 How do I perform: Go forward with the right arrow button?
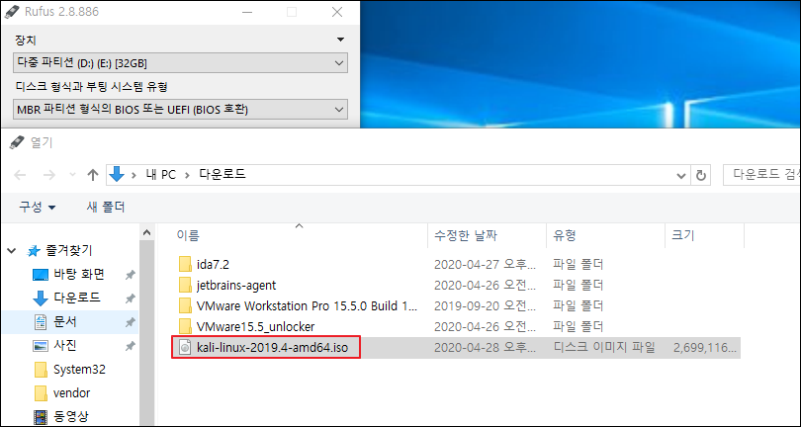(x=49, y=175)
